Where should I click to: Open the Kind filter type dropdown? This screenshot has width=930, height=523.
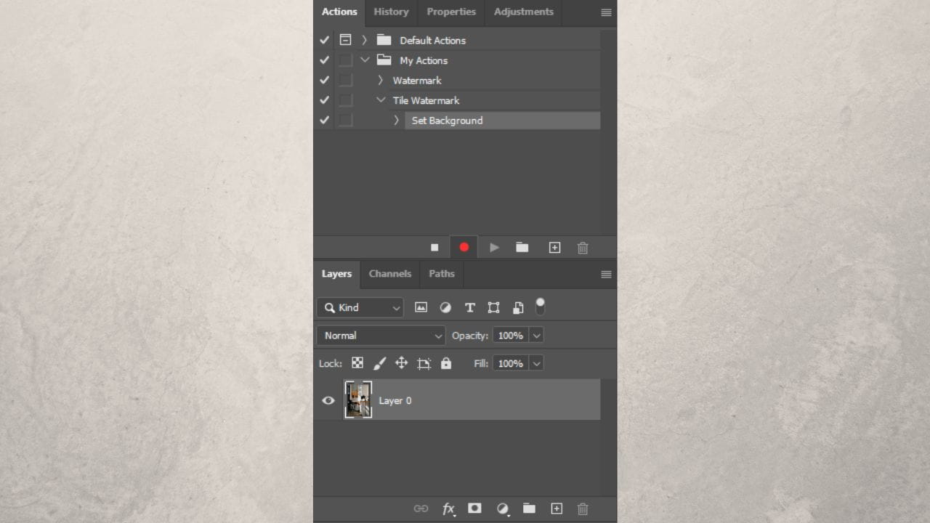tap(360, 307)
